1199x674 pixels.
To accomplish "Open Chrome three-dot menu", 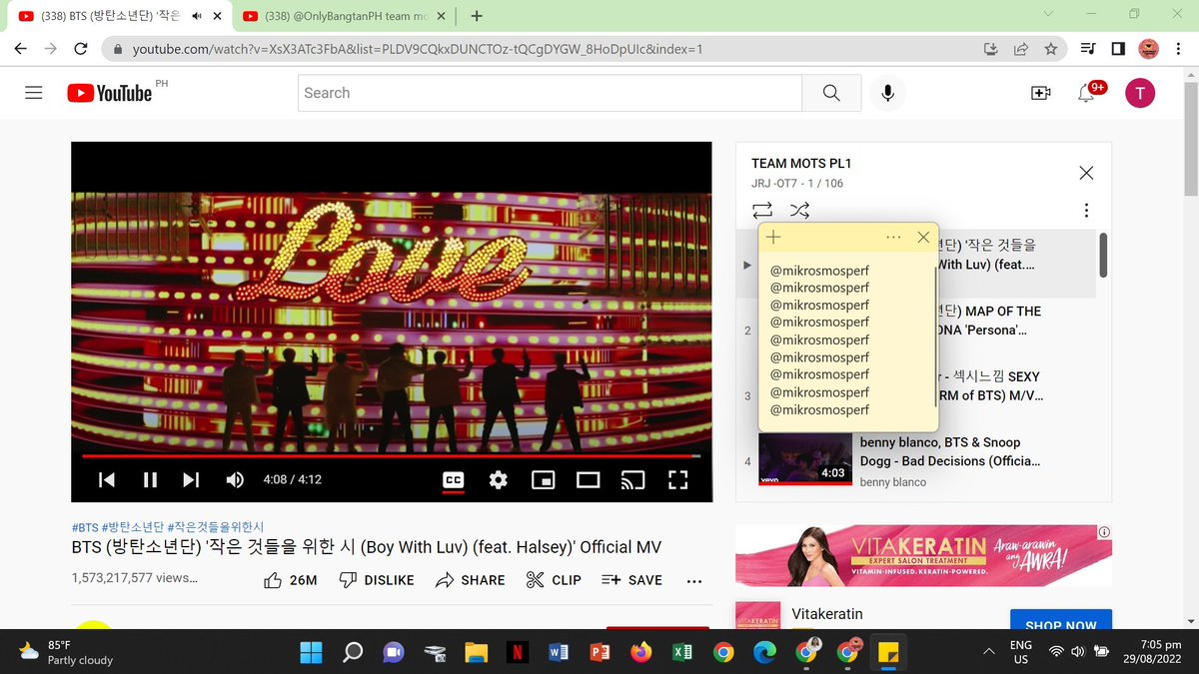I will pos(1179,48).
